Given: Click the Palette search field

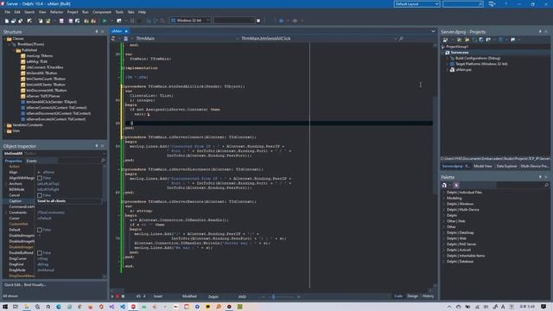Looking at the screenshot, I should point(520,185).
